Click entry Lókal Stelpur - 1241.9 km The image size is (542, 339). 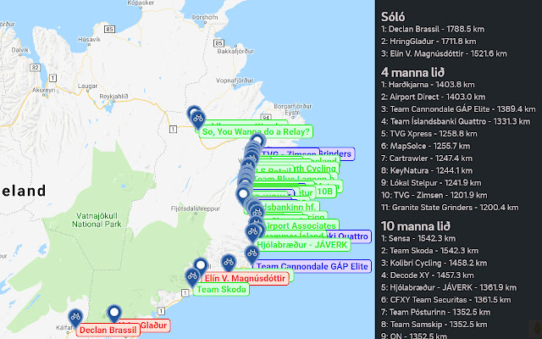point(431,183)
